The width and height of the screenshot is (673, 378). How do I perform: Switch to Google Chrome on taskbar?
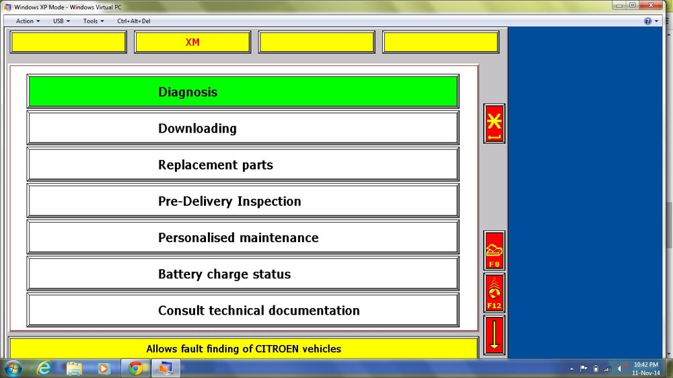(135, 369)
